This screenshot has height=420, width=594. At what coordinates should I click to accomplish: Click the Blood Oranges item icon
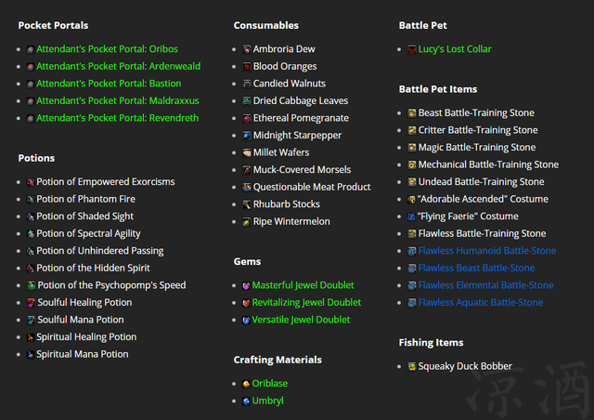click(247, 67)
